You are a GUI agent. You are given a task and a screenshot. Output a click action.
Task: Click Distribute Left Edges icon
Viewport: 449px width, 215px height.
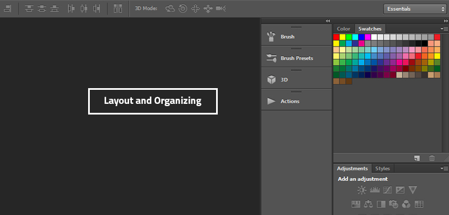71,8
